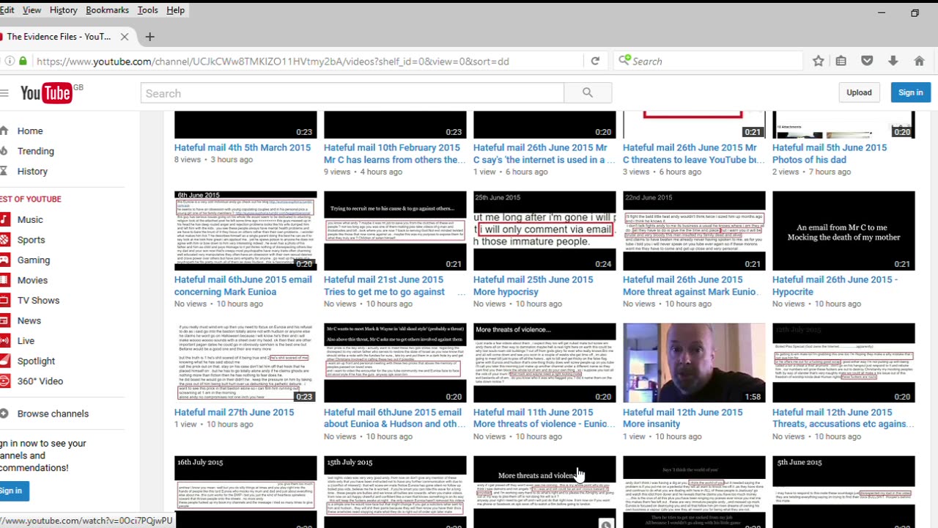938x528 pixels.
Task: Open the Tools menu
Action: click(147, 10)
